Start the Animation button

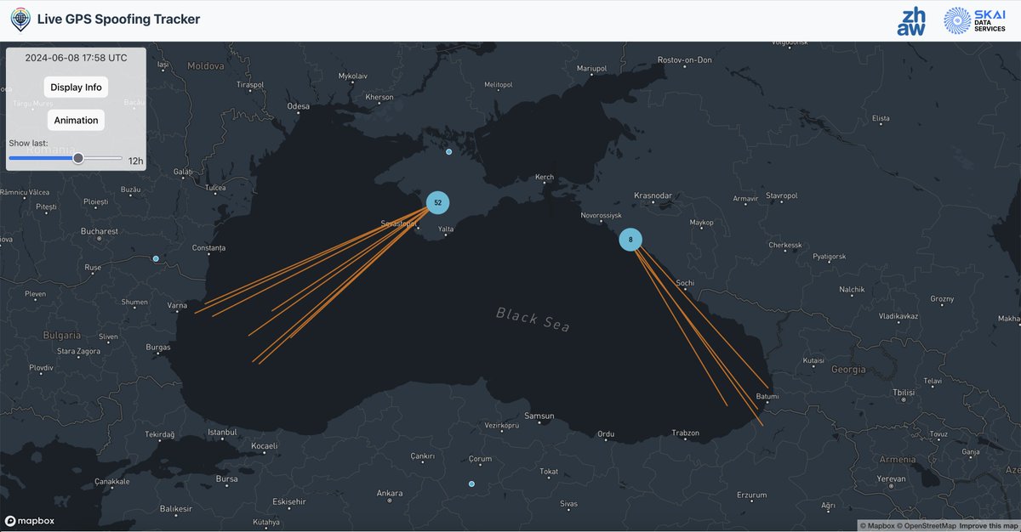[x=76, y=120]
